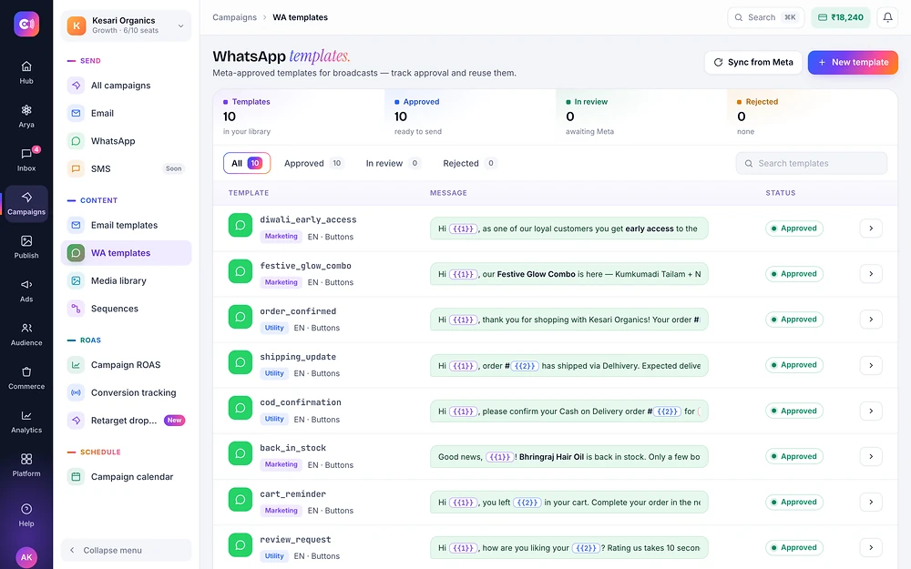The height and width of the screenshot is (569, 911).
Task: Click the Campaigns breadcrumb link
Action: [235, 17]
